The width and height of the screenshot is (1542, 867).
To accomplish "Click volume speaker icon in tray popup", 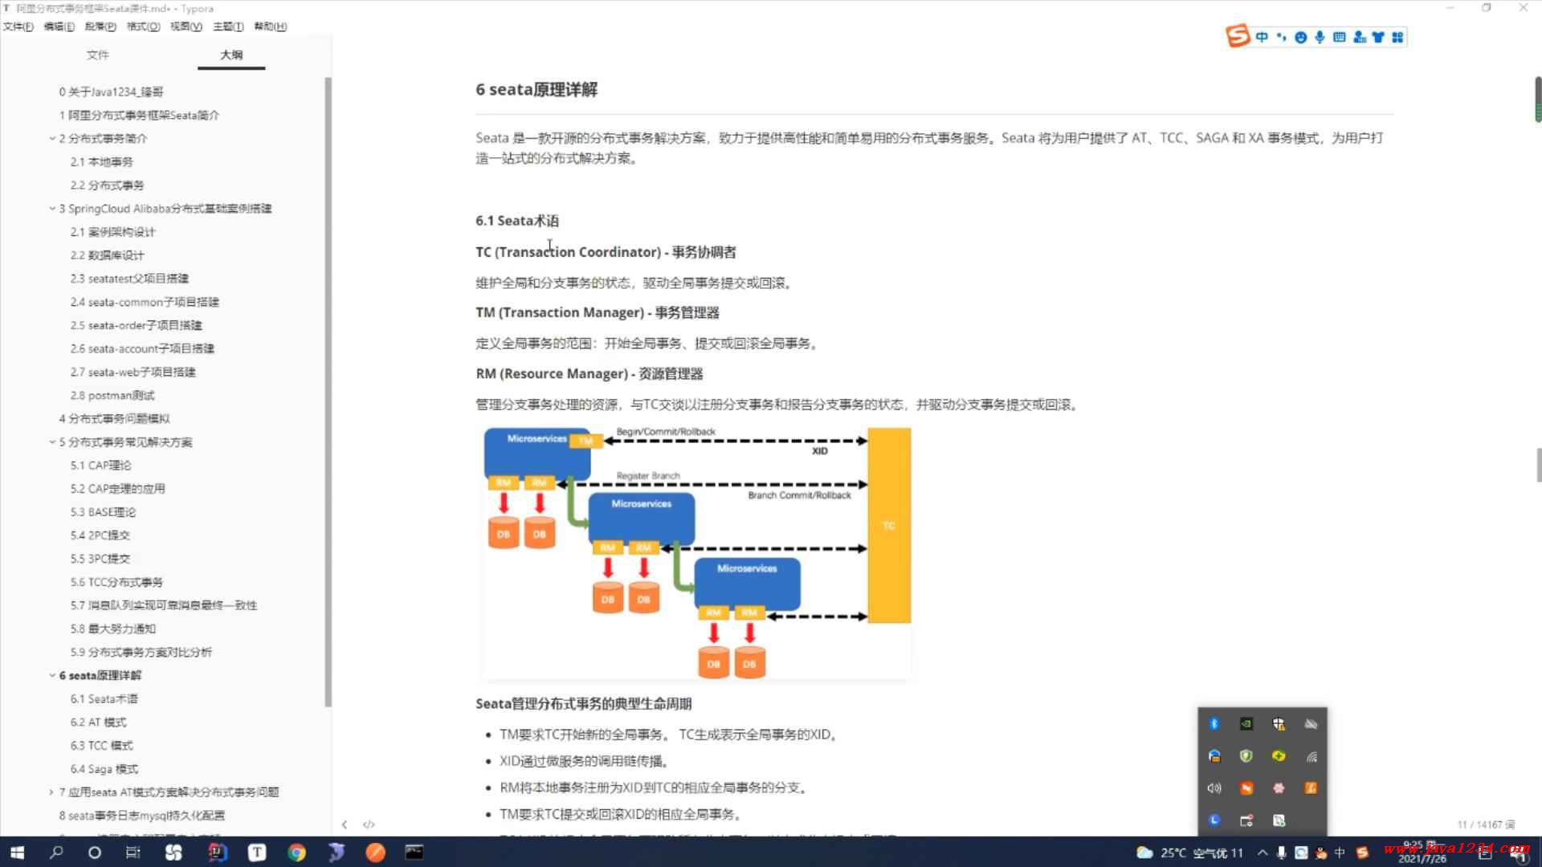I will point(1214,788).
